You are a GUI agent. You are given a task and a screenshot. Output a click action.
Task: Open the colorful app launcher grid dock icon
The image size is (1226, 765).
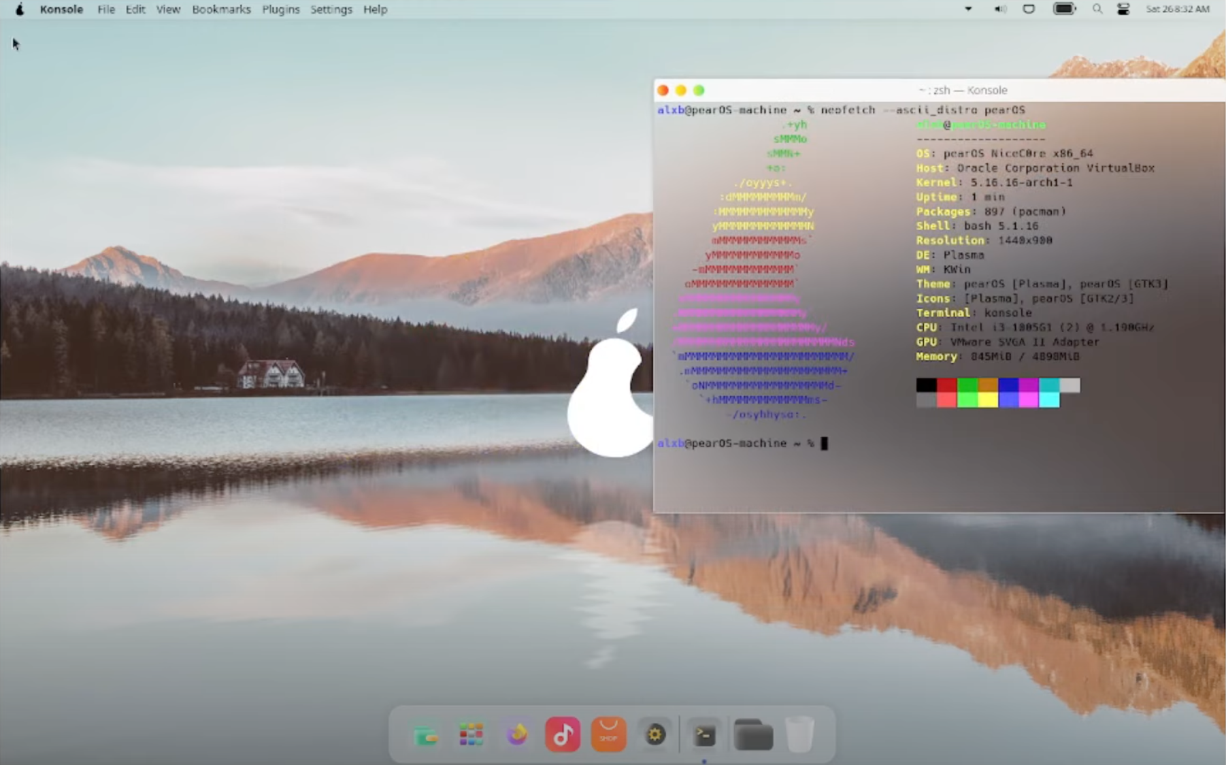point(471,735)
